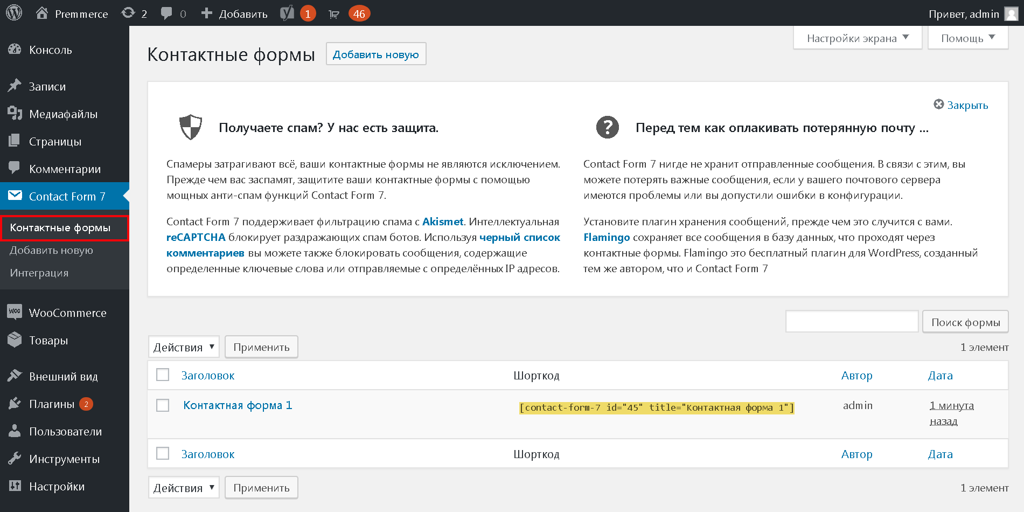Image resolution: width=1024 pixels, height=512 pixels.
Task: Click the top Применить button
Action: pos(261,347)
